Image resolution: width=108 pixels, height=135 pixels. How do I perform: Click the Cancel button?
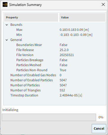tap(99, 128)
